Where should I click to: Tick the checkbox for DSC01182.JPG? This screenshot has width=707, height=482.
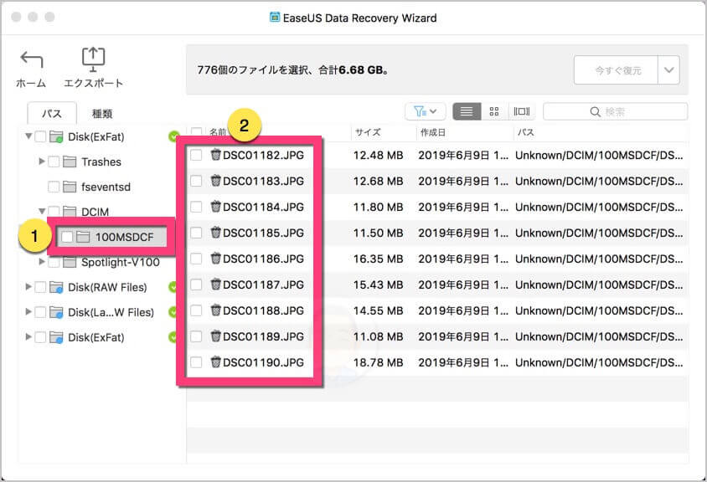[x=196, y=155]
